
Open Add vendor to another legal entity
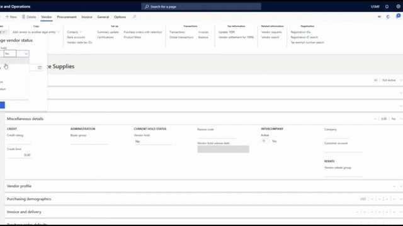pos(36,32)
